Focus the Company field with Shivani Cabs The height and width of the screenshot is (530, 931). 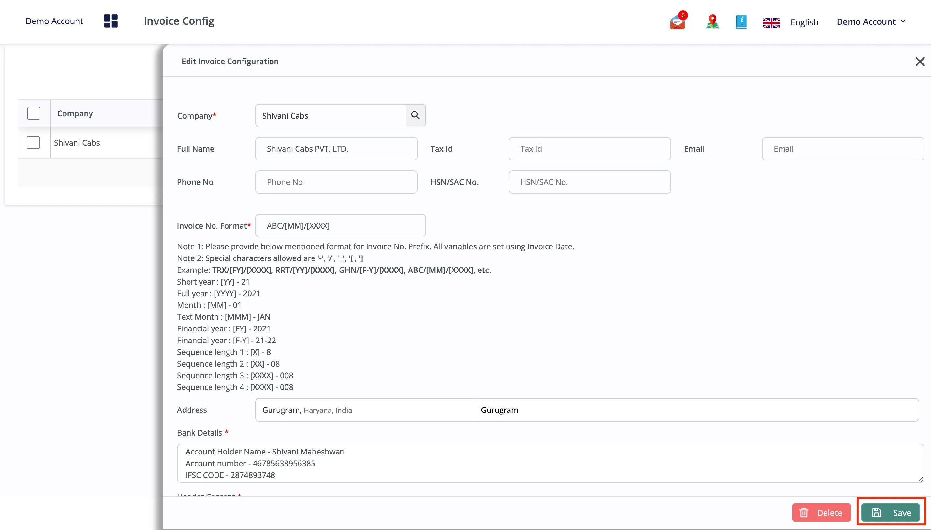point(330,115)
